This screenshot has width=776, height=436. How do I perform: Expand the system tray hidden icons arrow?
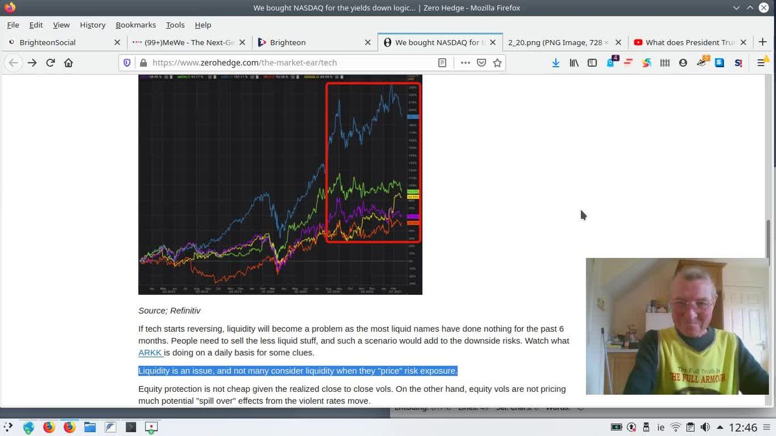click(720, 428)
